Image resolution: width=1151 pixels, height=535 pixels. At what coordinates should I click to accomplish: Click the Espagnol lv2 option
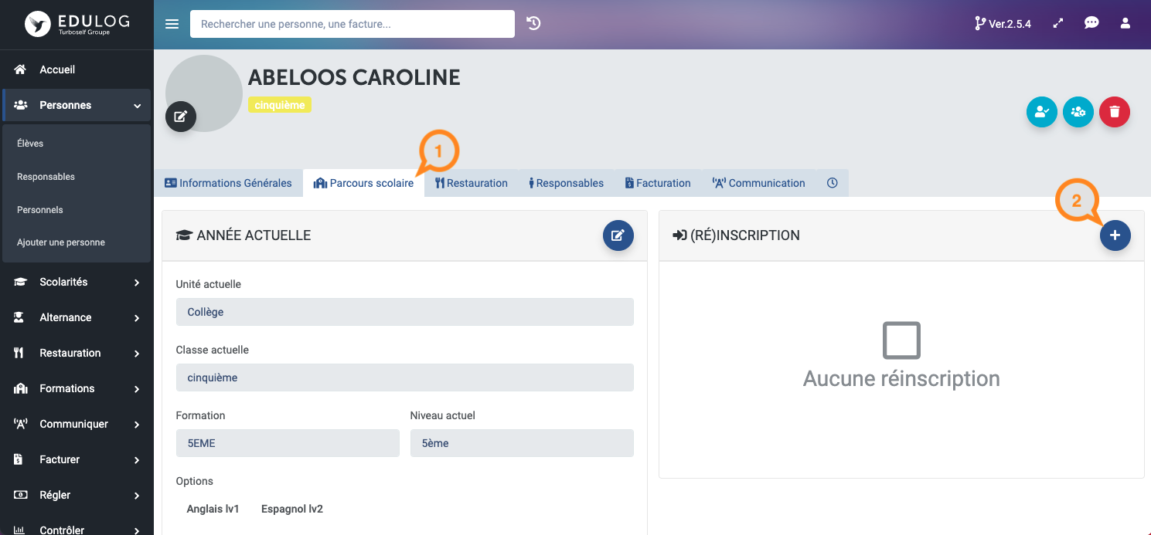(292, 509)
